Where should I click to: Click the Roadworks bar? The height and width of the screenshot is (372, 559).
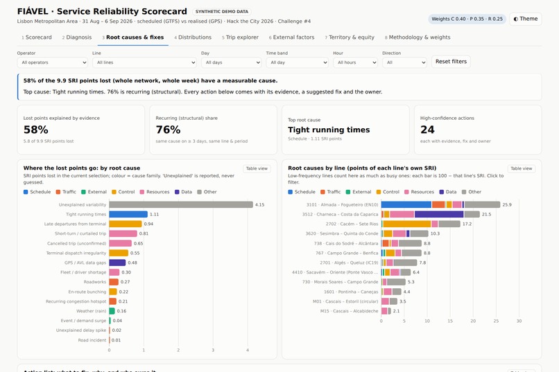click(114, 282)
